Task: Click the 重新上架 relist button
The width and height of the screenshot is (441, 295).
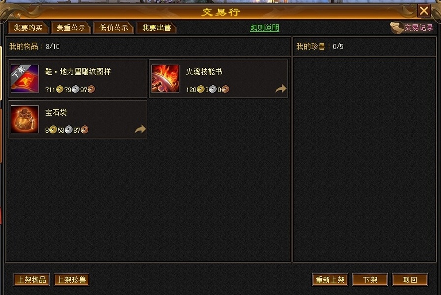Action: [x=330, y=280]
